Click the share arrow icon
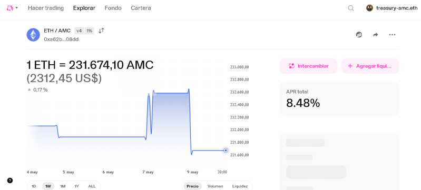The image size is (421, 190). [376, 35]
